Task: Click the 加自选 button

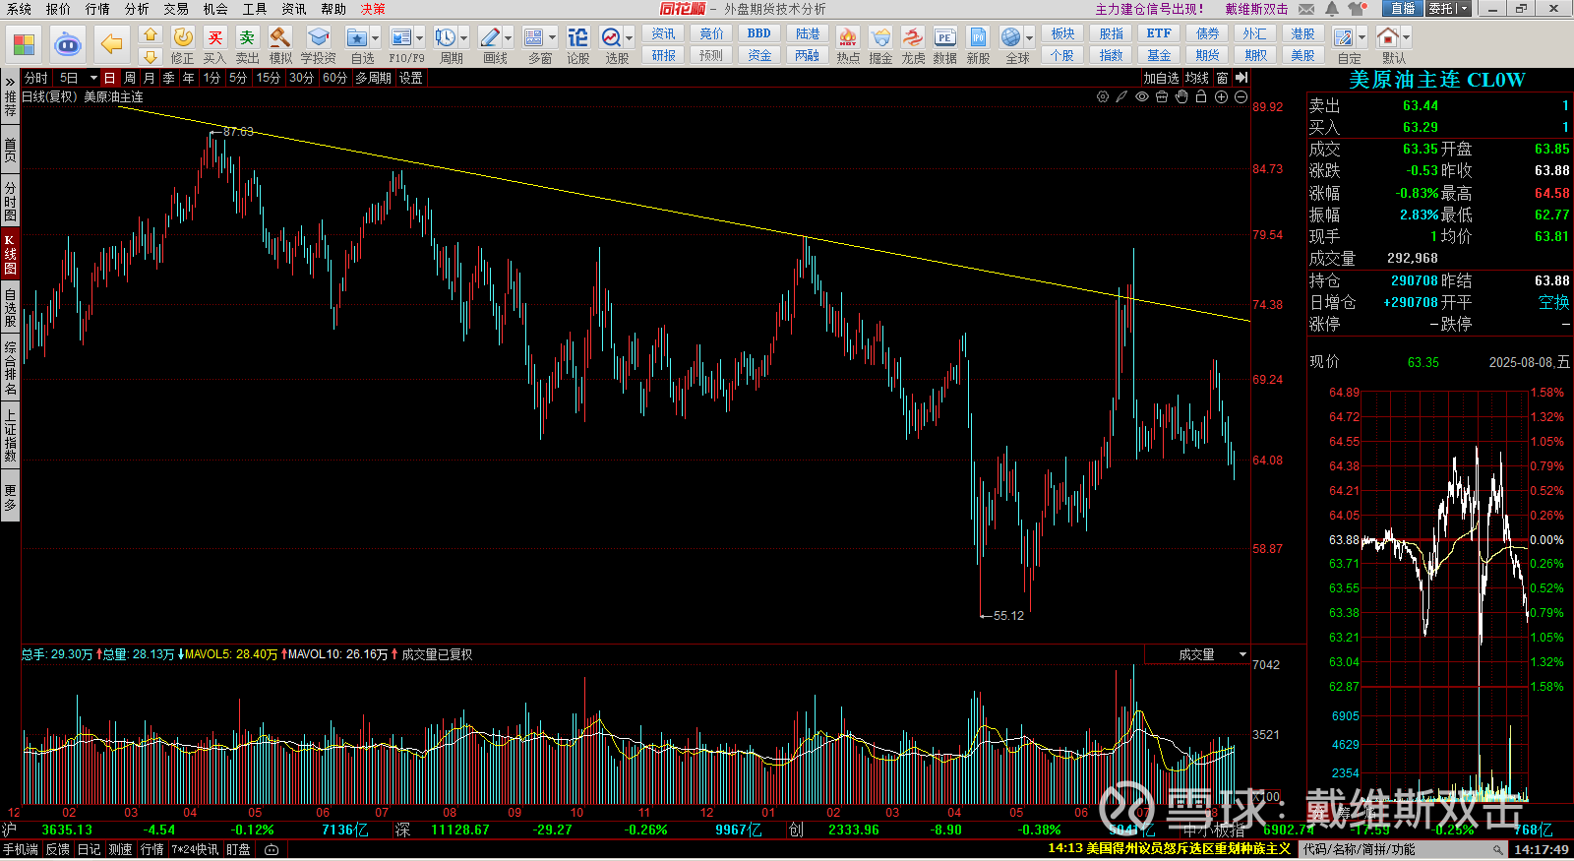Action: pos(1161,78)
